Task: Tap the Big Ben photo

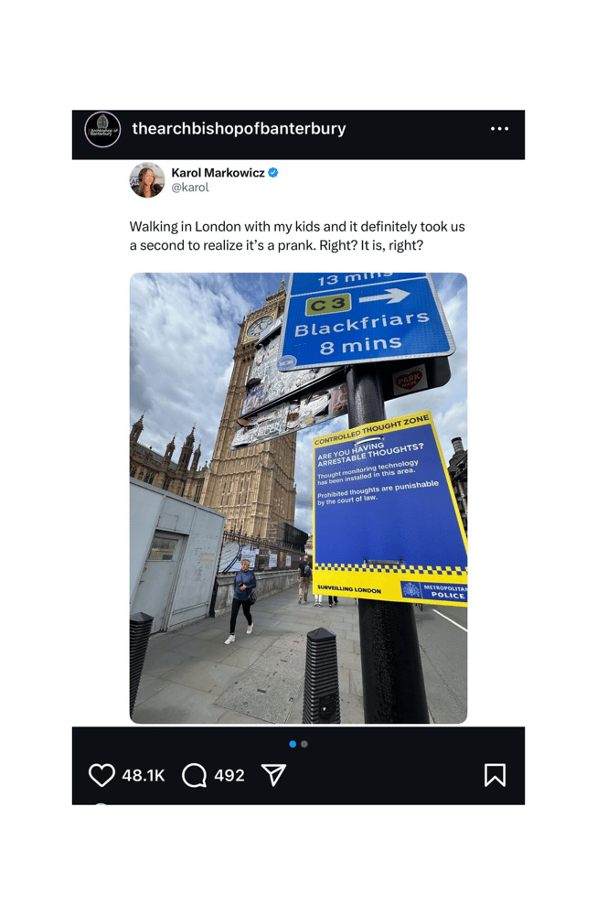Action: (298, 498)
